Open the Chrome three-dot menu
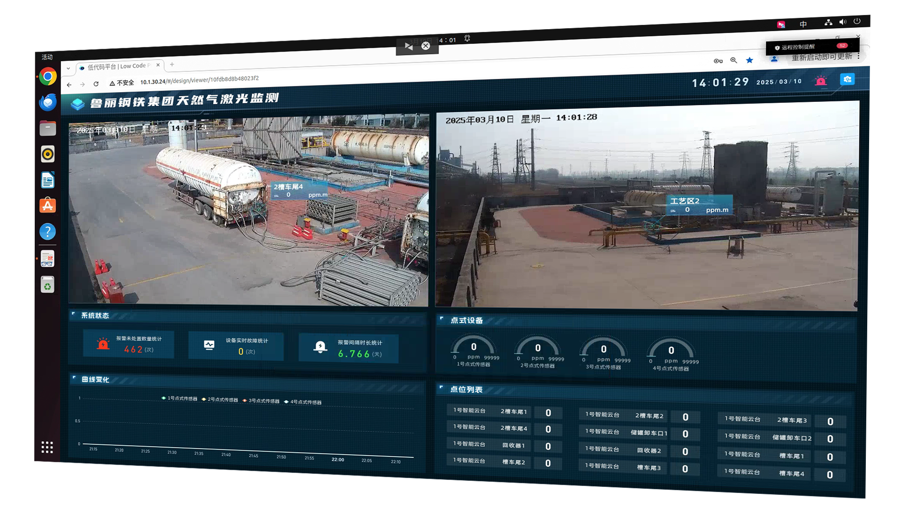The image size is (901, 507). click(858, 56)
